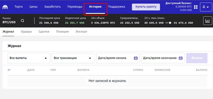Click the СУММА column header
Image resolution: width=213 pixels, height=99 pixels.
[138, 70]
